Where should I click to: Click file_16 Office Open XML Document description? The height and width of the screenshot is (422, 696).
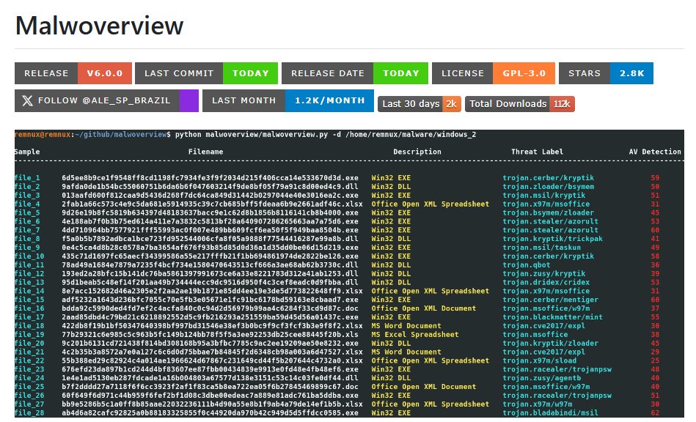pos(423,308)
